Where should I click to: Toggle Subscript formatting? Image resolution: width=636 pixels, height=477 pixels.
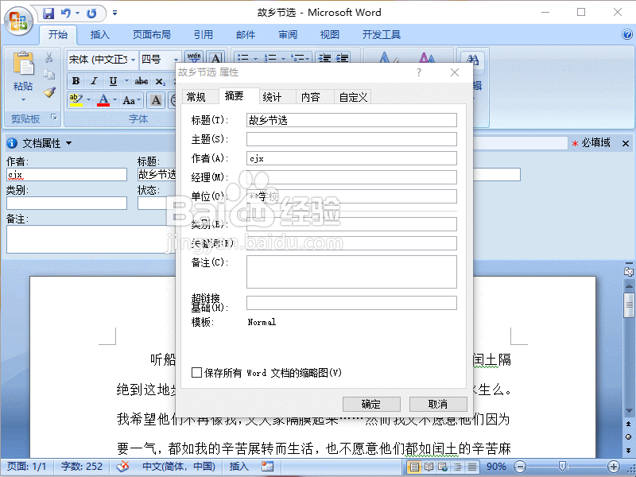161,81
